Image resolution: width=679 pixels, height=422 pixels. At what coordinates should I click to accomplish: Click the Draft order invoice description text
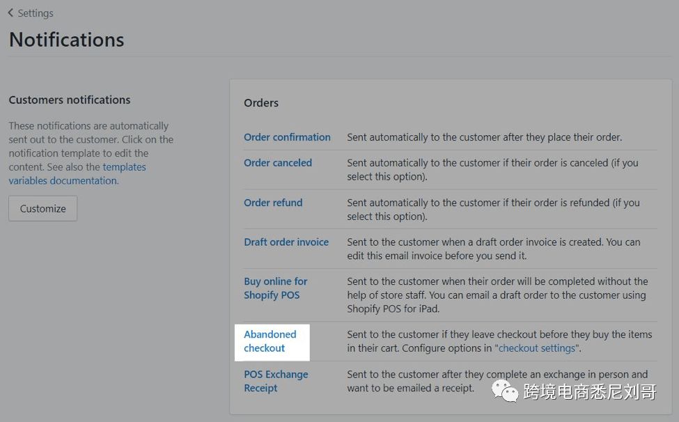(x=493, y=249)
